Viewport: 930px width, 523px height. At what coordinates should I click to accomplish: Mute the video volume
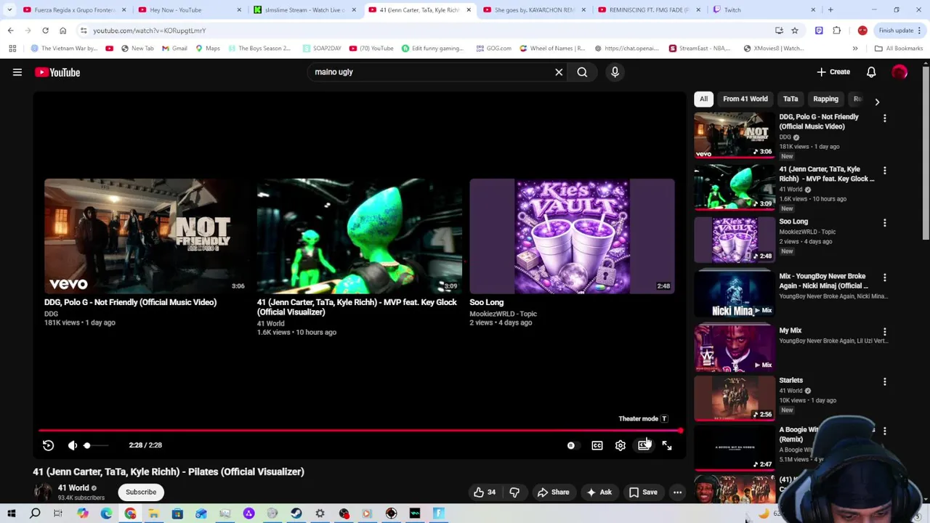tap(73, 445)
